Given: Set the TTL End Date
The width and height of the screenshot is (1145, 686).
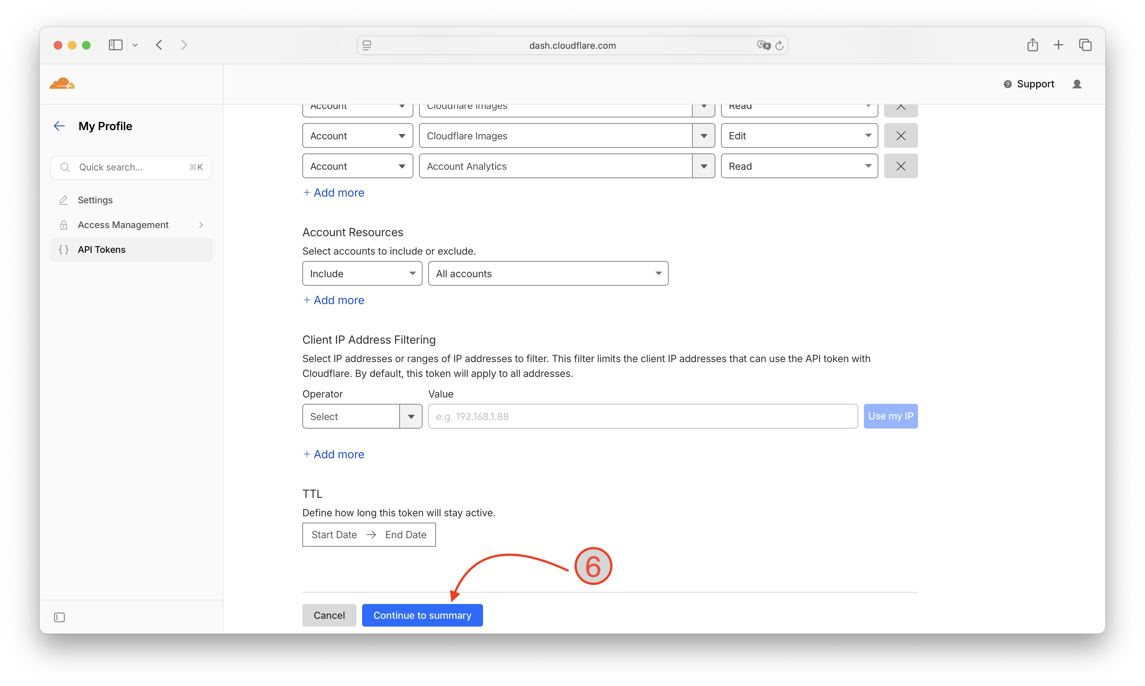Looking at the screenshot, I should (x=405, y=535).
